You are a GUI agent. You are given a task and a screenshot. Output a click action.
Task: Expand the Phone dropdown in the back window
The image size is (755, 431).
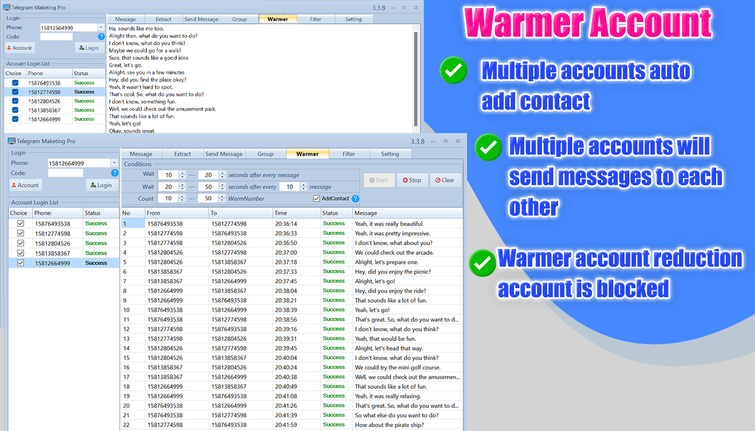point(101,27)
